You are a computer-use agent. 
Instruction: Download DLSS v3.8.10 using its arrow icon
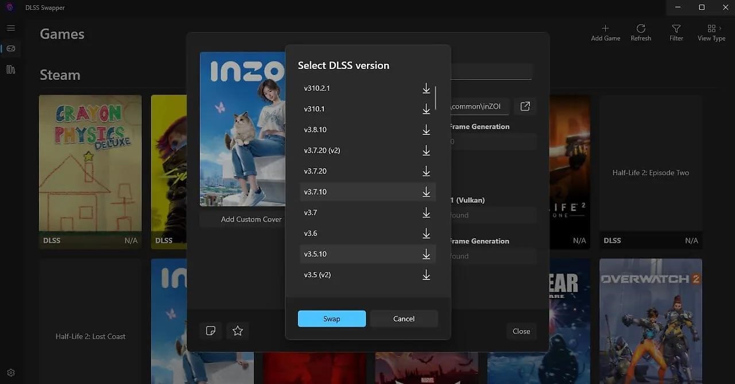426,130
